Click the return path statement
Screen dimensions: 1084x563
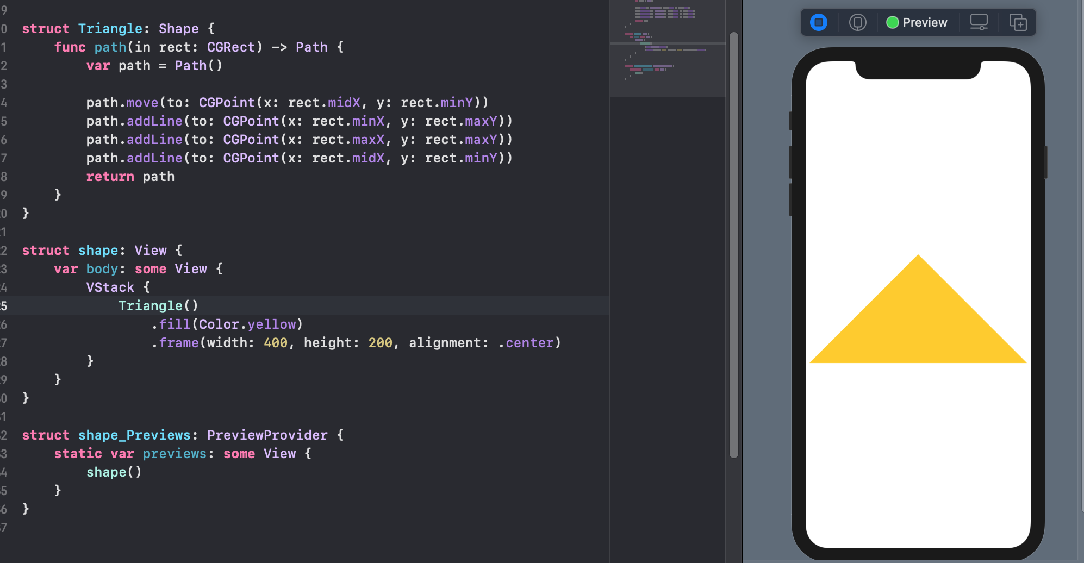[130, 176]
